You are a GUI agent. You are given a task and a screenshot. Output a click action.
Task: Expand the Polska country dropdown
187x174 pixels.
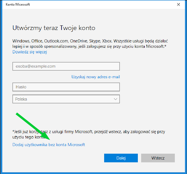(x=66, y=99)
